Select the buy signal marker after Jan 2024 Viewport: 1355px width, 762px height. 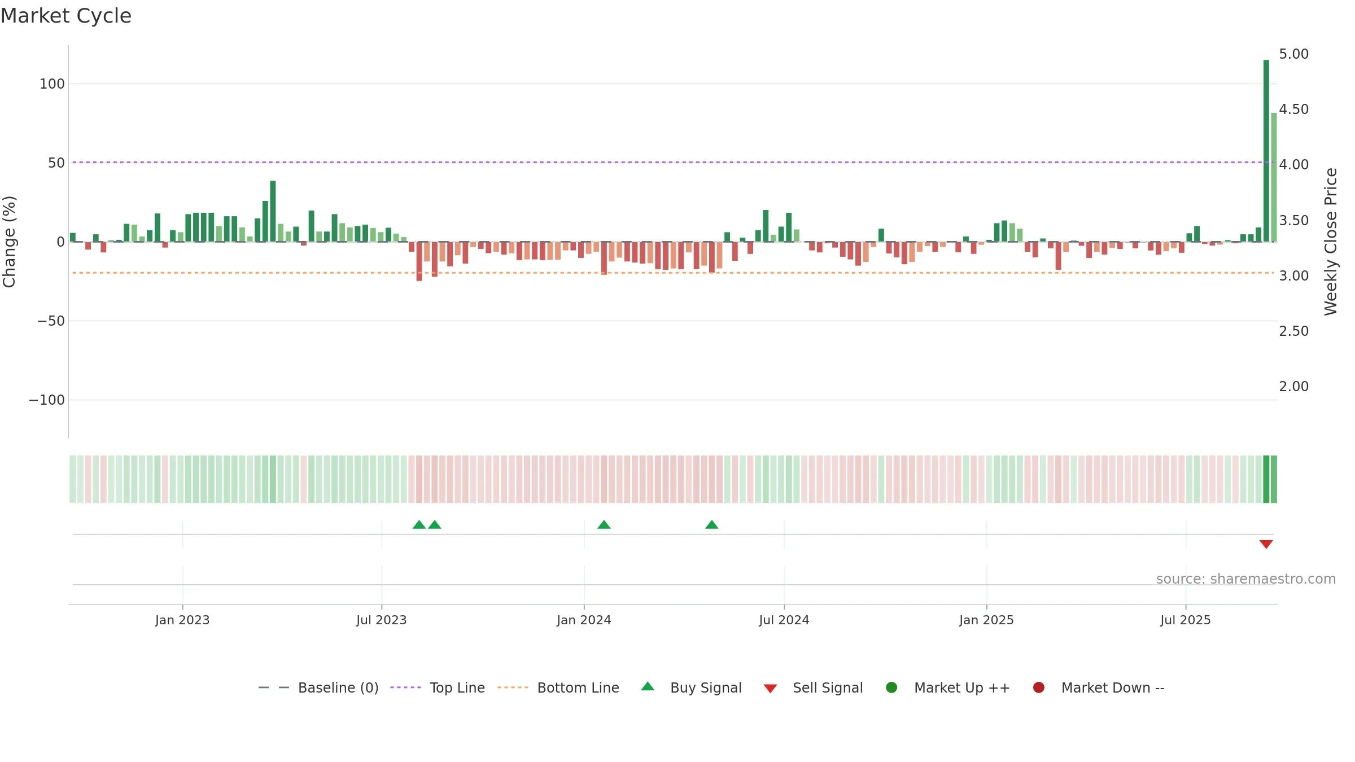[604, 525]
